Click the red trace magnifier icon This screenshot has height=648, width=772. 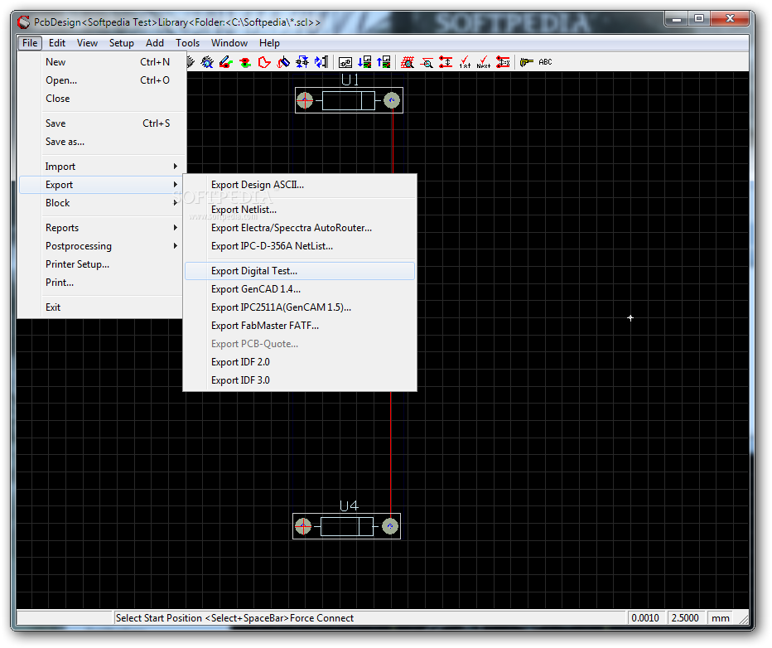coord(427,62)
